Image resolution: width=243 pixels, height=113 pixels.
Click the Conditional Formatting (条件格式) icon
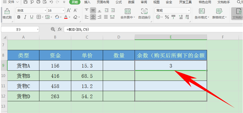202,11
